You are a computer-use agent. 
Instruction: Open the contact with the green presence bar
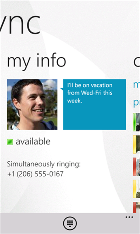(137, 122)
